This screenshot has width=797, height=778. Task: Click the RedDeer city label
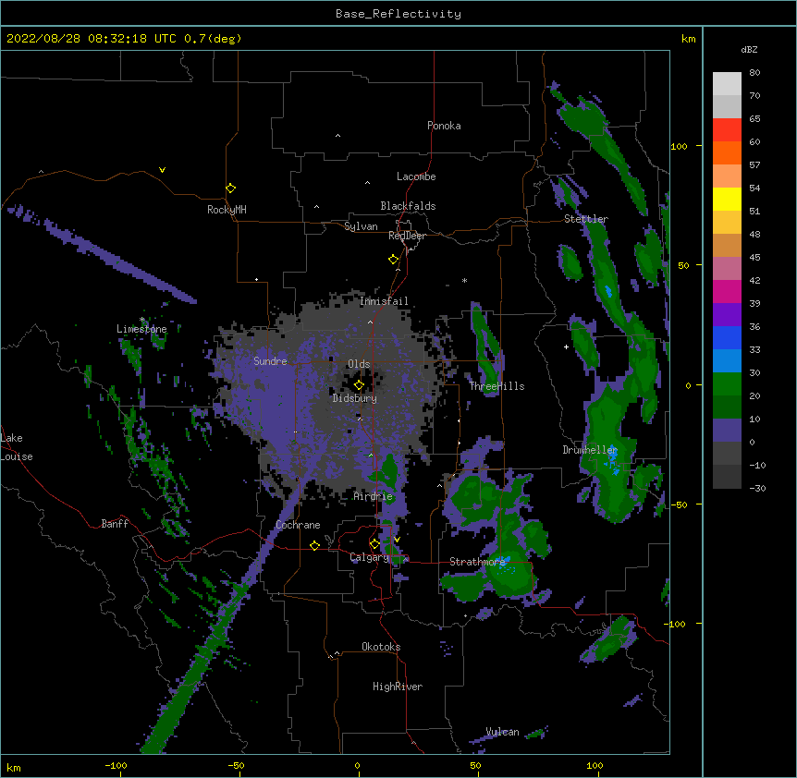coord(407,236)
